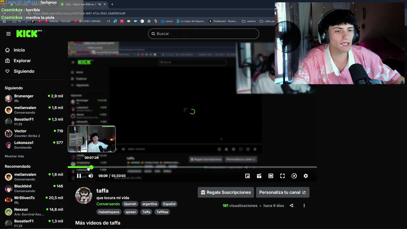Close the taffa VOD browser tab

105,4
